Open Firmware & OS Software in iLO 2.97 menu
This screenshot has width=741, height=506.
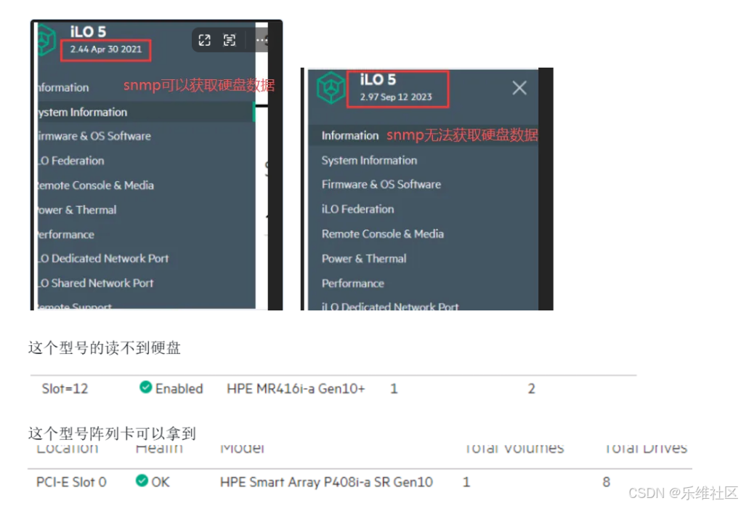coord(381,185)
